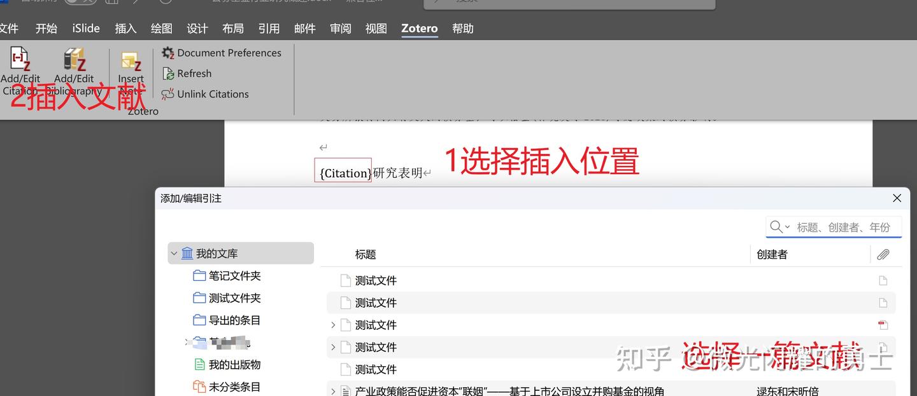Click the 研究表明 text in the document
Screen dimensions: 917x396
[398, 172]
